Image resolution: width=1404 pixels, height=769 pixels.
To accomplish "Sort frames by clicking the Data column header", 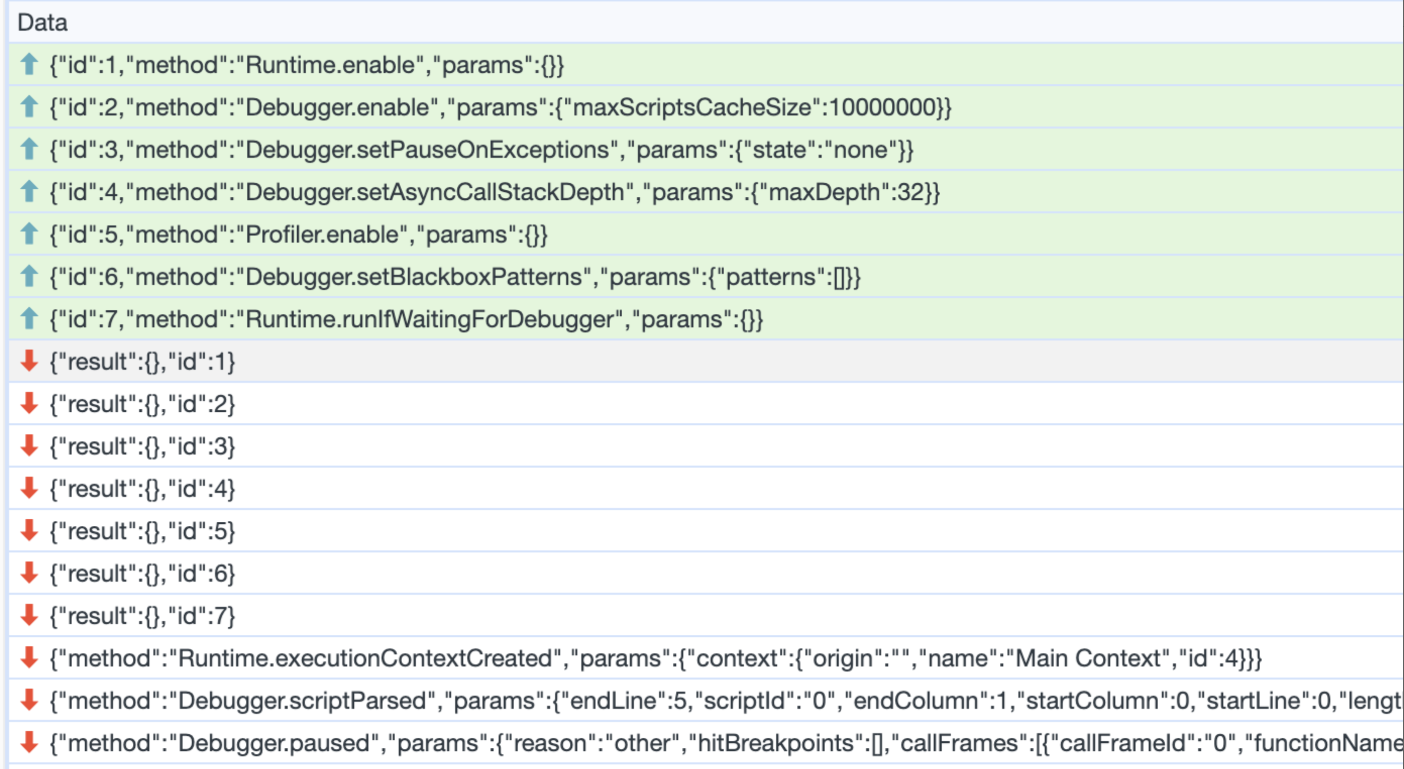I will 41,23.
